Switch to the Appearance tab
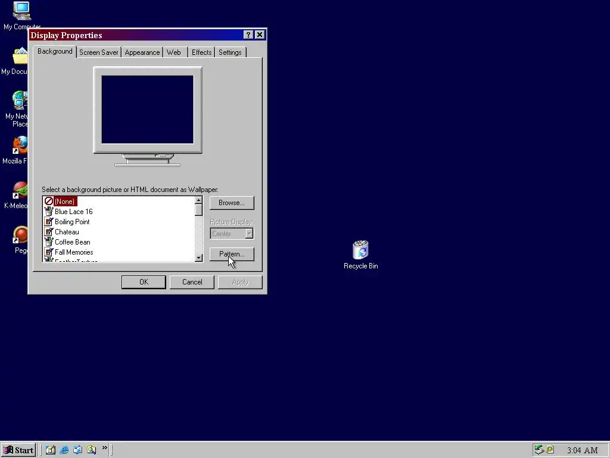The width and height of the screenshot is (610, 458). (x=142, y=52)
